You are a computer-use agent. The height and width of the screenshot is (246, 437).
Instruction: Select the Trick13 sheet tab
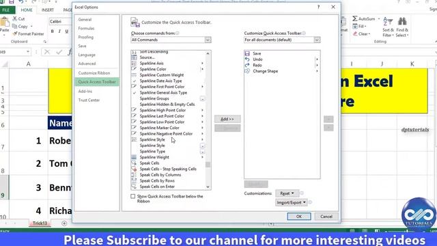coord(40,223)
